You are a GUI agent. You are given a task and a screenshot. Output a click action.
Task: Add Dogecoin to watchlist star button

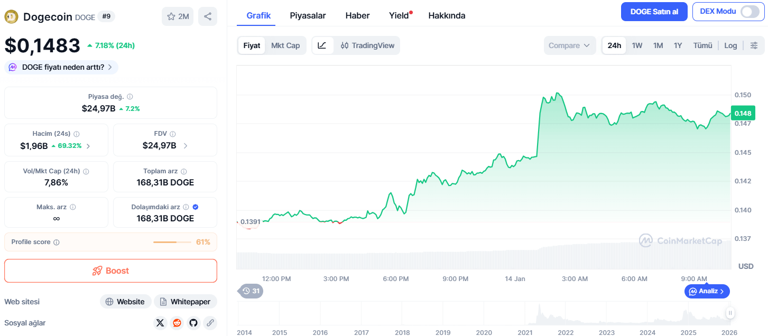tap(178, 16)
